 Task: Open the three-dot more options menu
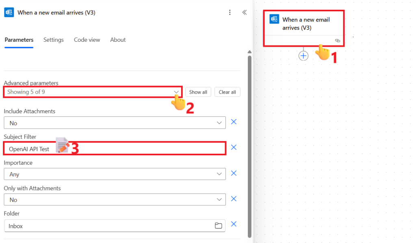click(x=230, y=12)
